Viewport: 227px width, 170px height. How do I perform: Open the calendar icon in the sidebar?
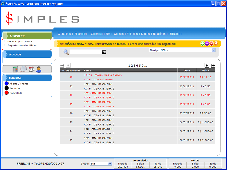[31, 69]
